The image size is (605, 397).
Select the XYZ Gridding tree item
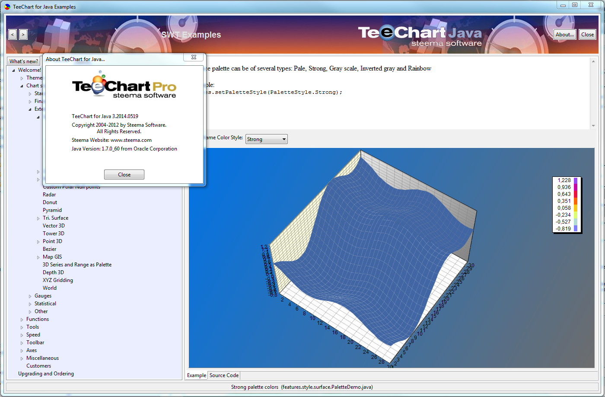58,280
